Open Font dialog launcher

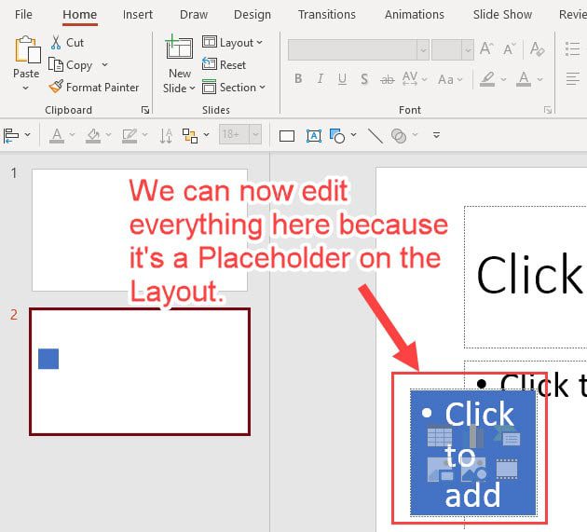pos(548,110)
